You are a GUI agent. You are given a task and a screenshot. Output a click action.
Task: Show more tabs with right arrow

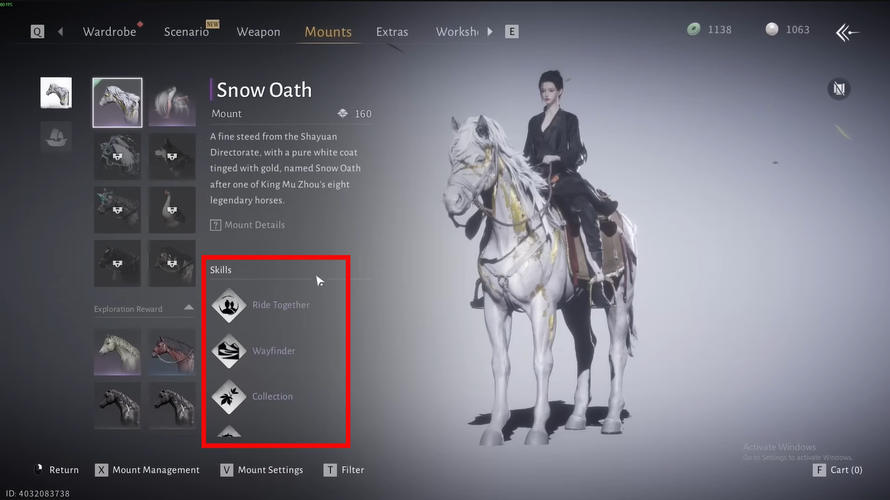(x=490, y=31)
